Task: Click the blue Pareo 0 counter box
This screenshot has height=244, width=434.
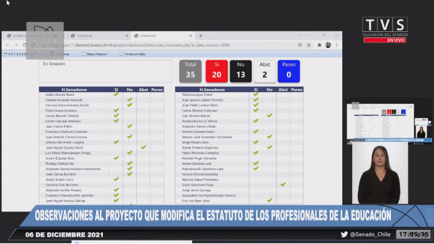Action: 289,71
